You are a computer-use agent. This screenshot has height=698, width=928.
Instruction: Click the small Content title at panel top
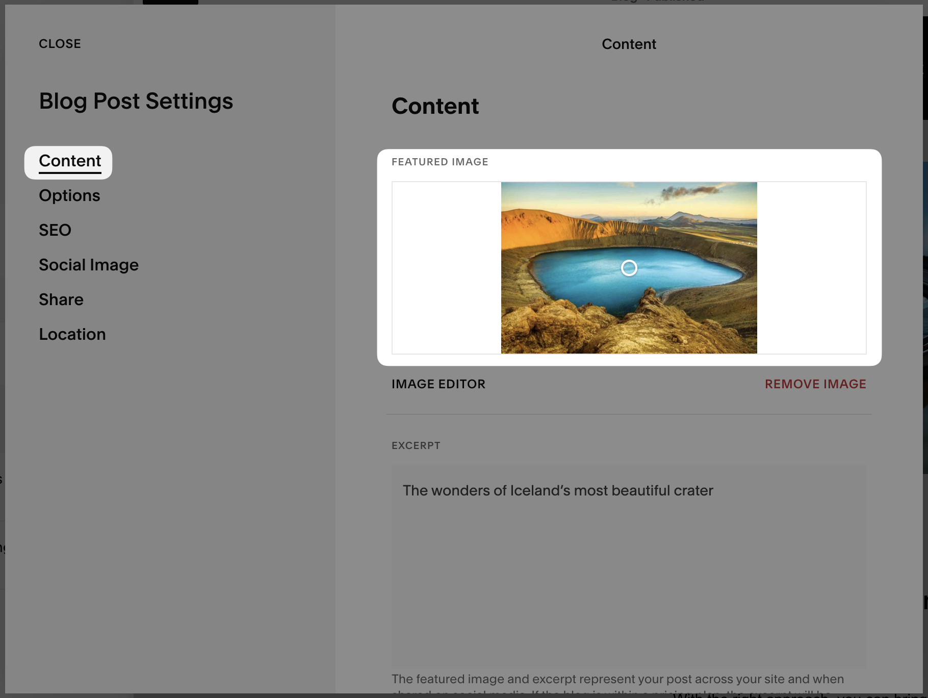[x=629, y=44]
